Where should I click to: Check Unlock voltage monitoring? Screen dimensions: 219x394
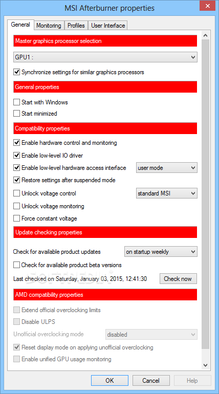16,206
